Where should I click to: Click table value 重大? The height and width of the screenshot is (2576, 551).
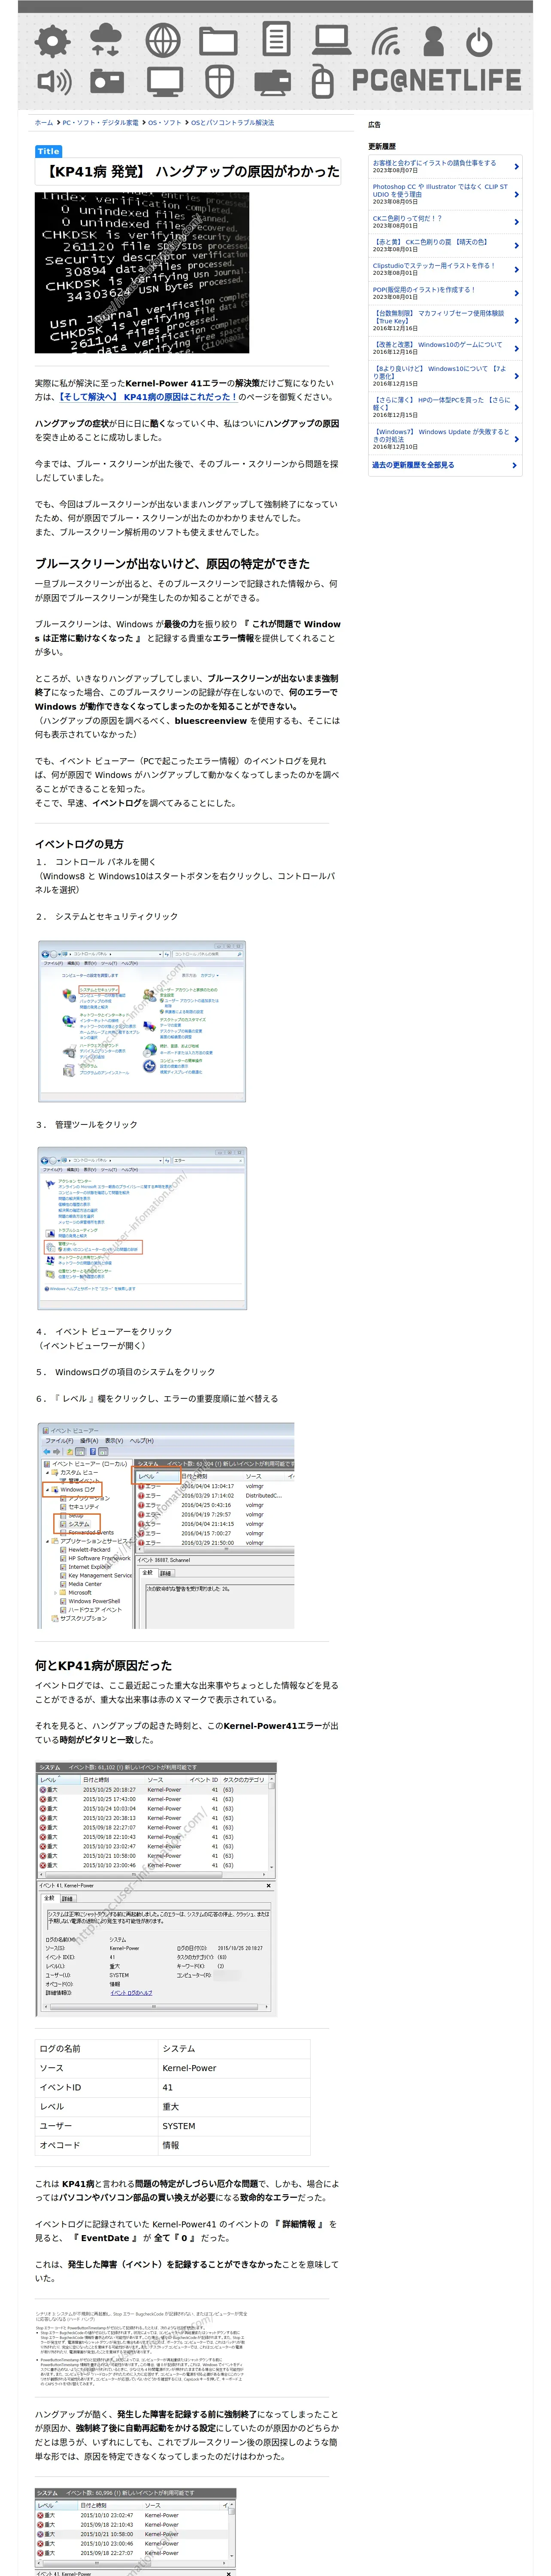click(x=234, y=2107)
